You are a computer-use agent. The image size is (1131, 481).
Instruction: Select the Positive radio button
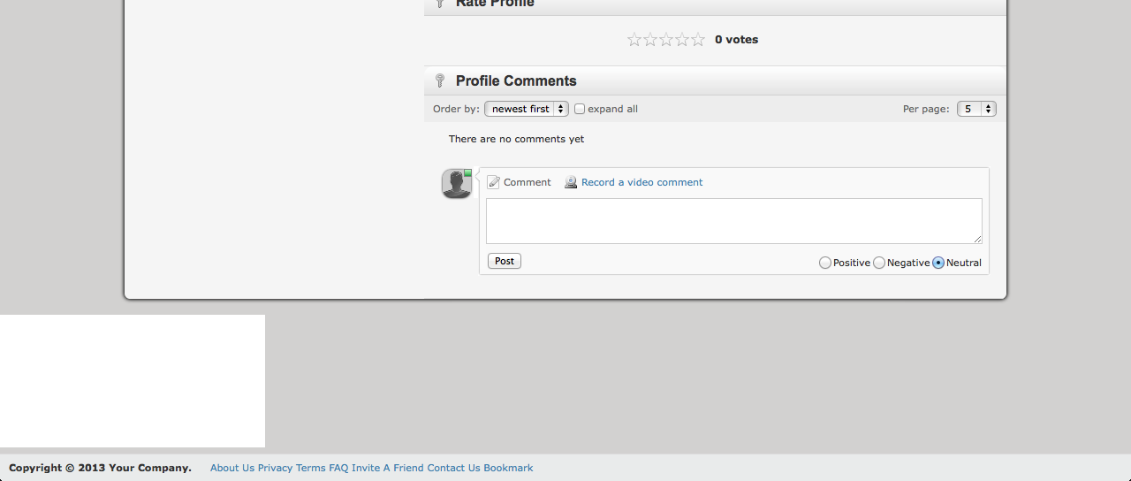pyautogui.click(x=825, y=263)
